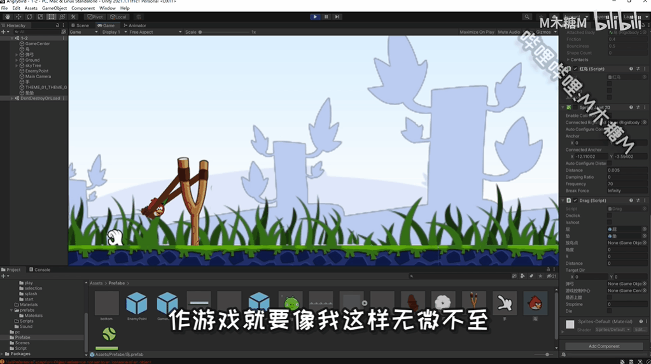The height and width of the screenshot is (364, 651).
Task: Toggle the 红鸟 (Script) component checkbox
Action: [x=575, y=69]
